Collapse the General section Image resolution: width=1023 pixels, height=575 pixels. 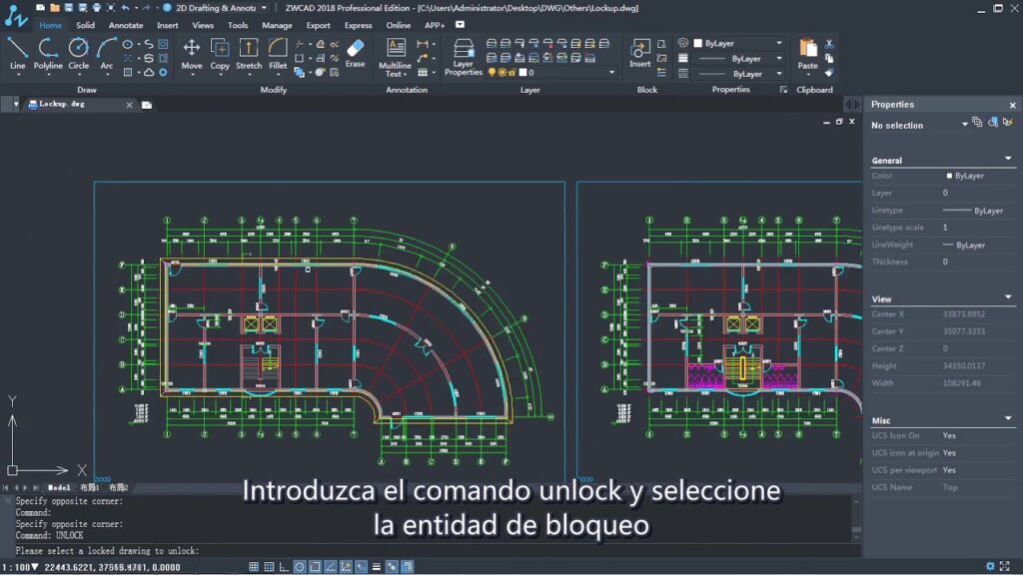1008,159
